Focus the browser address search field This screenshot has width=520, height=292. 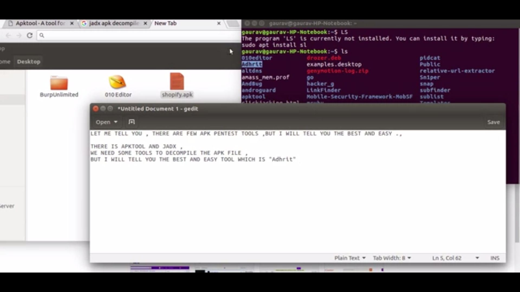(138, 35)
